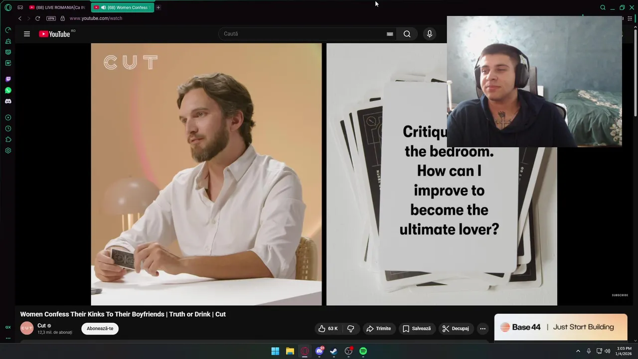This screenshot has height=359, width=638.
Task: Toggle the VPN badge in address bar
Action: (x=51, y=18)
